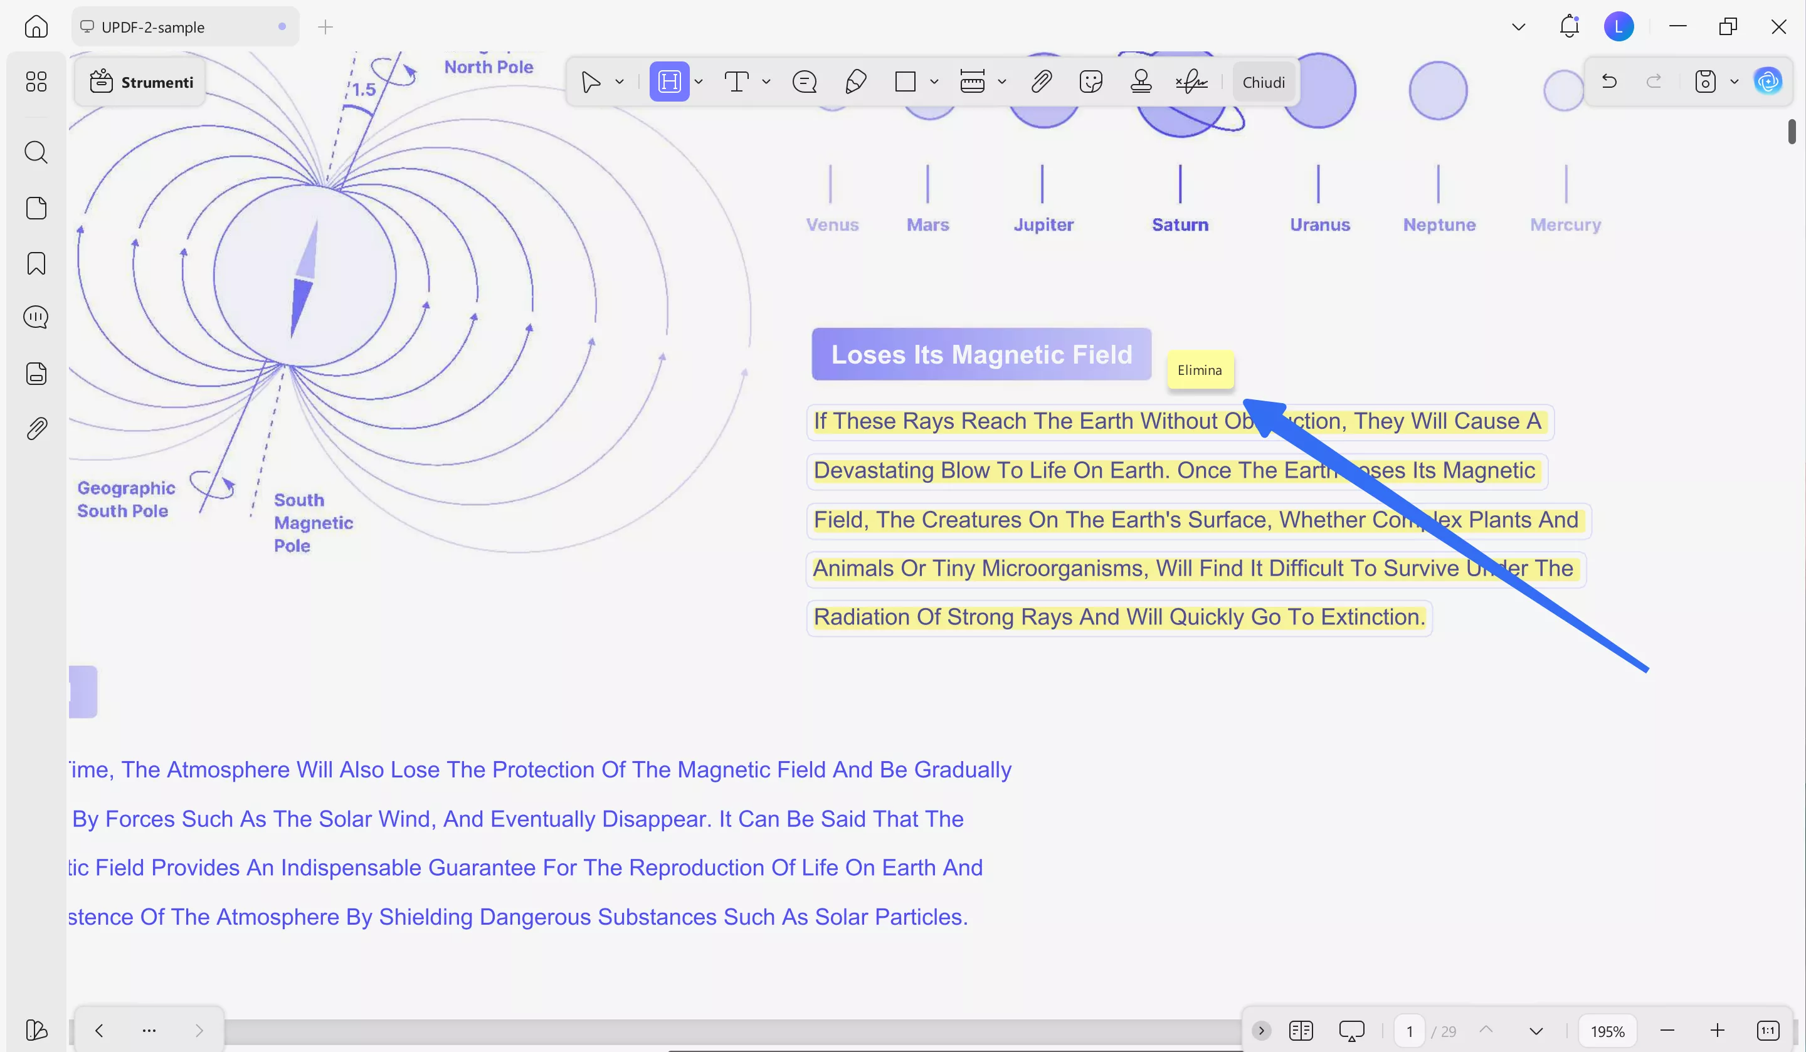Click the page number input field

tap(1410, 1031)
